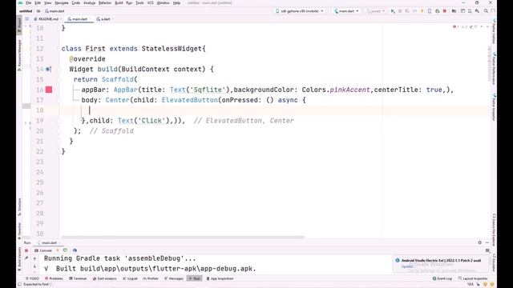Open the Run menu
Image resolution: width=513 pixels, height=288 pixels.
click(x=129, y=3)
